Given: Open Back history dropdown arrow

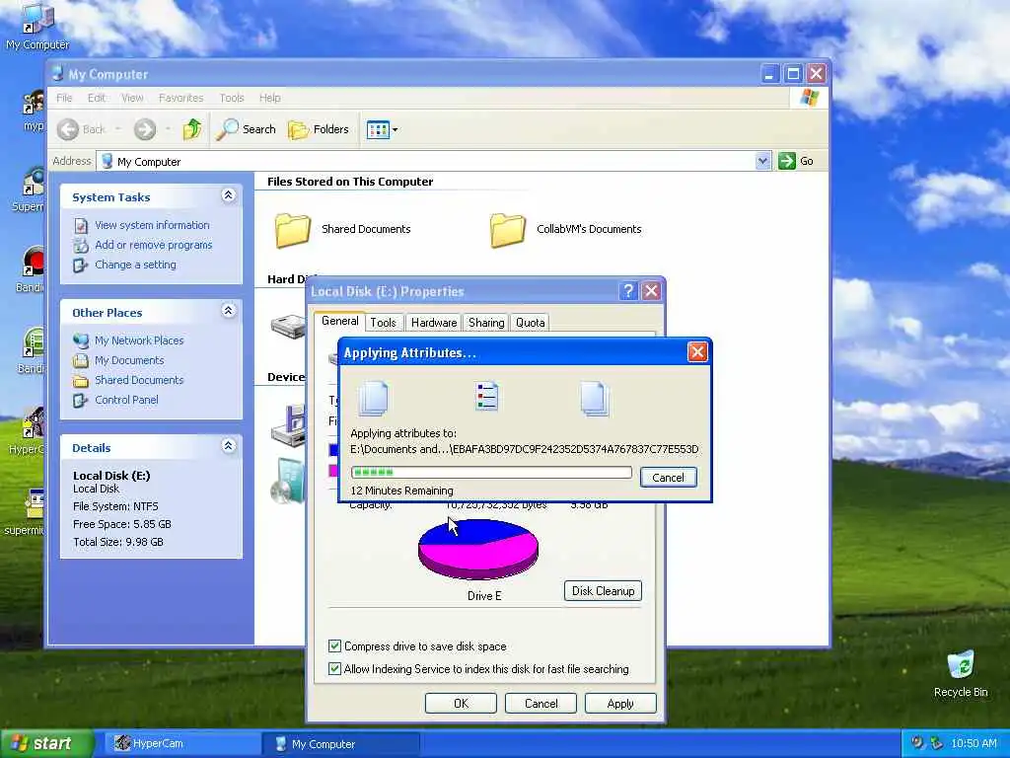Looking at the screenshot, I should coord(118,129).
